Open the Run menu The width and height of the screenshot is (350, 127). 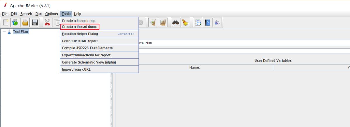tap(38, 14)
